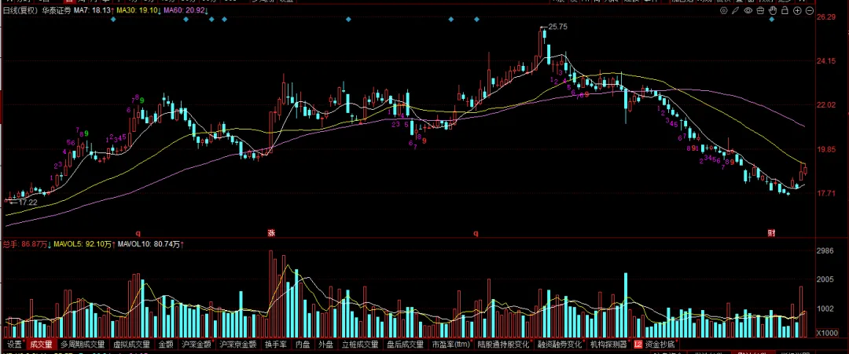
Task: Open the 盘后成交量 tab
Action: 405,344
